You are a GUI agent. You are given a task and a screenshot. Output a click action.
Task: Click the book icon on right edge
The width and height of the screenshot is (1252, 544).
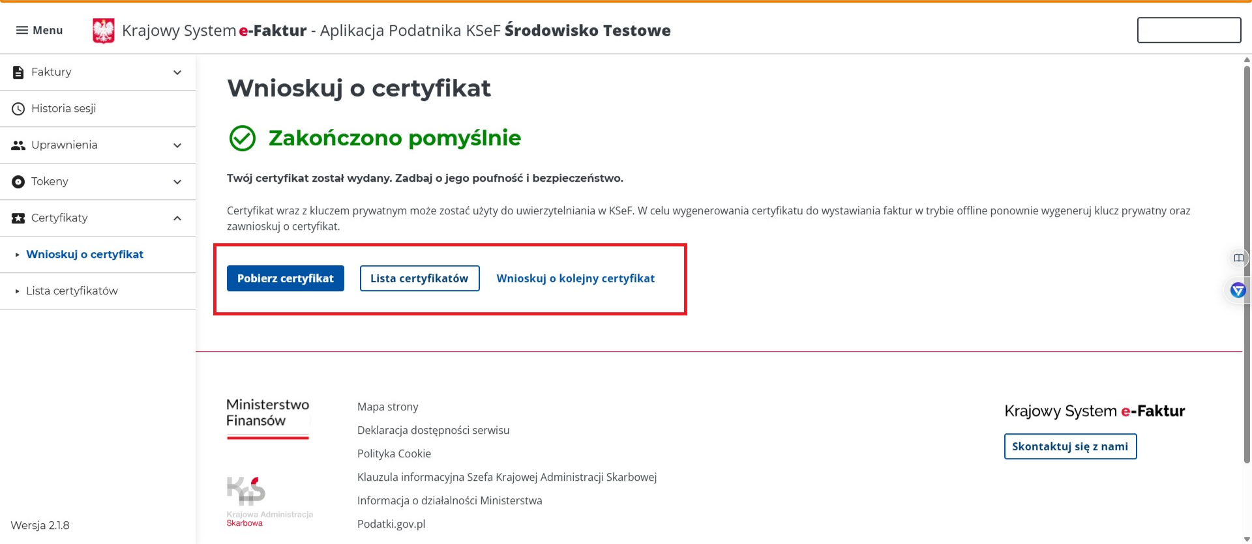click(x=1238, y=258)
